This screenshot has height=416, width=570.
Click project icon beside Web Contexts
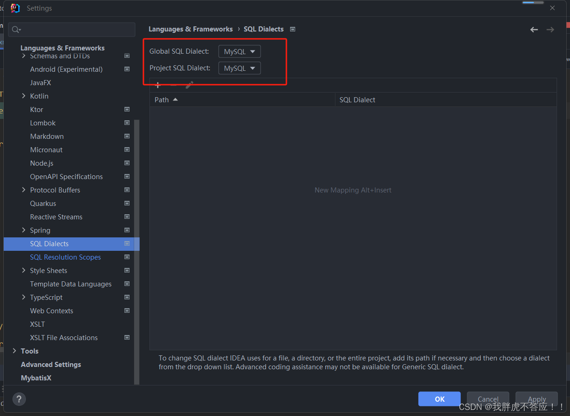[x=127, y=310]
